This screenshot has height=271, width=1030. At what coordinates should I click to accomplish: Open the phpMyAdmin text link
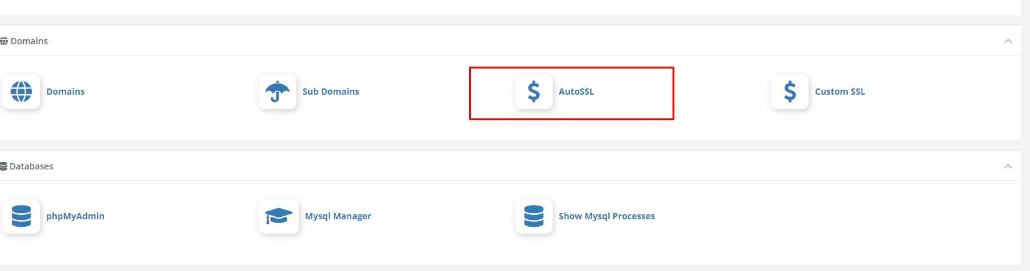pos(75,216)
